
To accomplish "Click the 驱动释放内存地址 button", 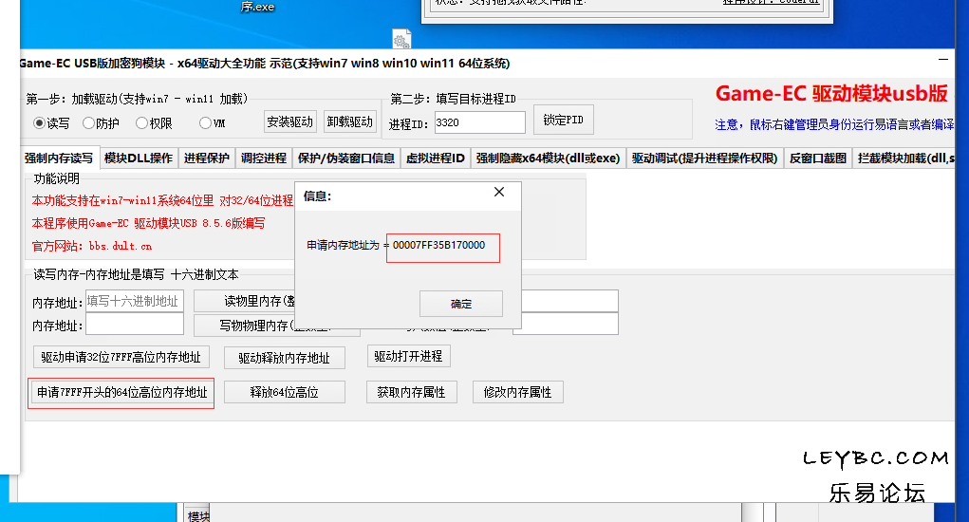I will click(x=285, y=358).
